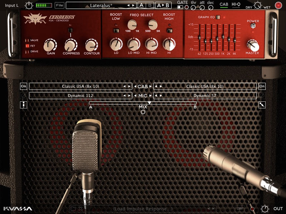Toggle the compressor switch above COMPRESS knob

70,30
